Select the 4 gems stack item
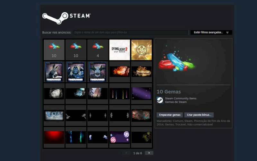This screenshot has width=257, height=161. 98,50
